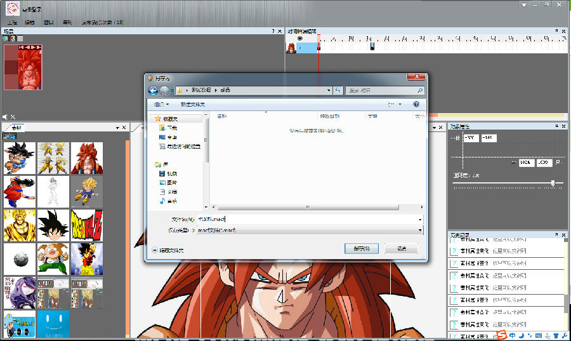This screenshot has width=571, height=341.
Task: Click the Sogou input method tray icon
Action: click(x=501, y=335)
